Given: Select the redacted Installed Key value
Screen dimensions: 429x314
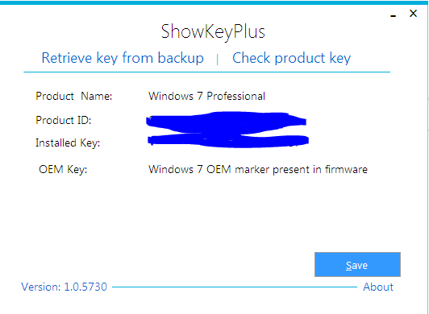Looking at the screenshot, I should tap(228, 140).
